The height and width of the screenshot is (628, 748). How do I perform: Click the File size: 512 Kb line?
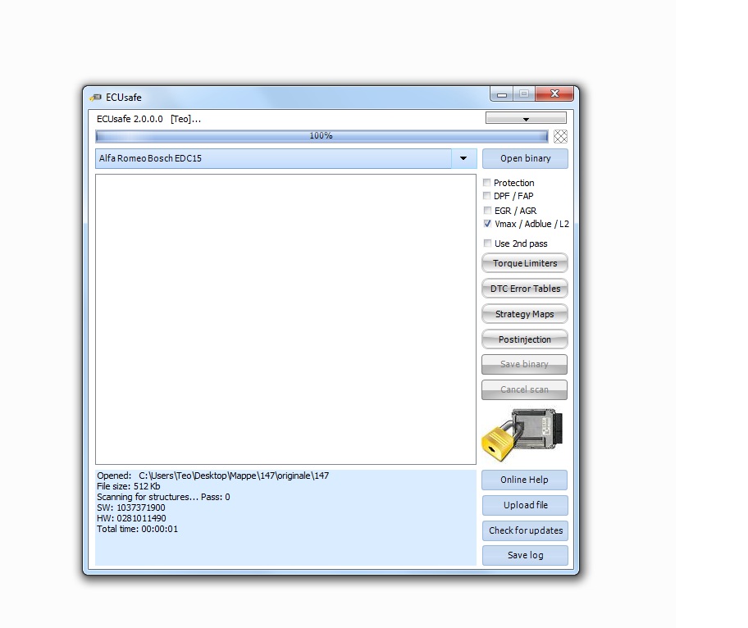tap(128, 486)
